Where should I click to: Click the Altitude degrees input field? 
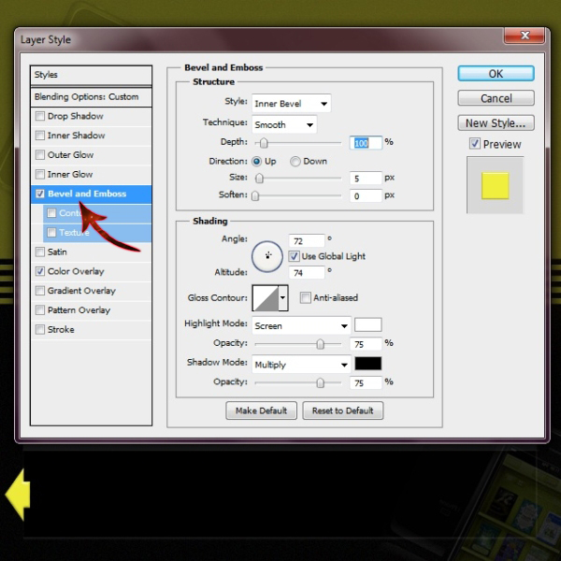pyautogui.click(x=307, y=273)
